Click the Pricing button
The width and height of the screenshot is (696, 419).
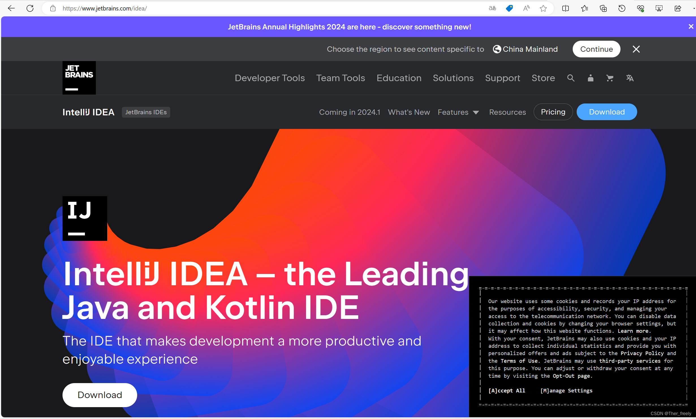tap(553, 112)
